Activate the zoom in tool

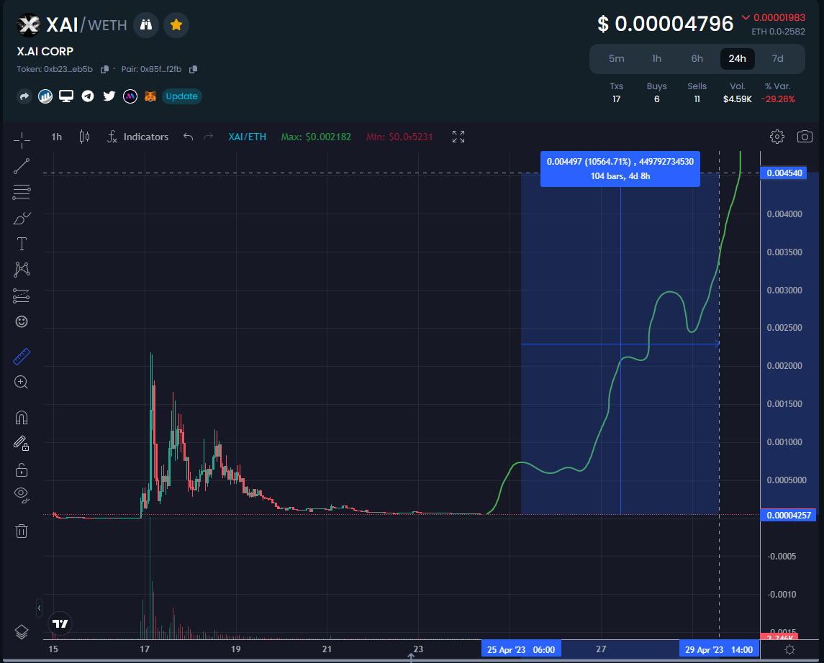[22, 382]
